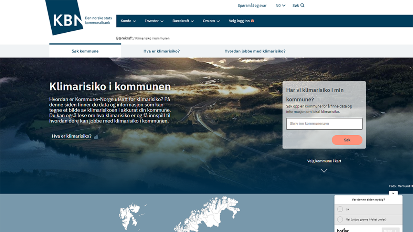Viewport: 413px width, 232px height.
Task: Click the search magnifier icon
Action: [x=302, y=5]
